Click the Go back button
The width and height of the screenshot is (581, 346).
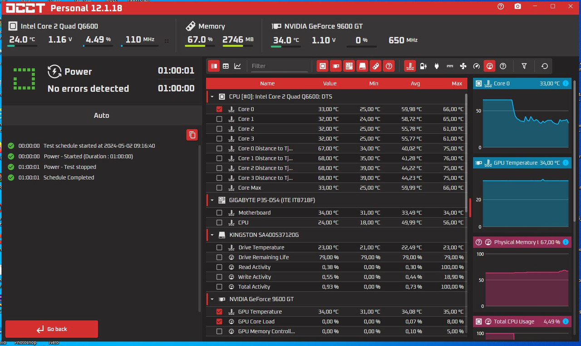[52, 329]
